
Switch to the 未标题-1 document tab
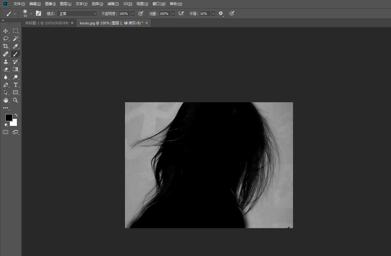pos(47,23)
